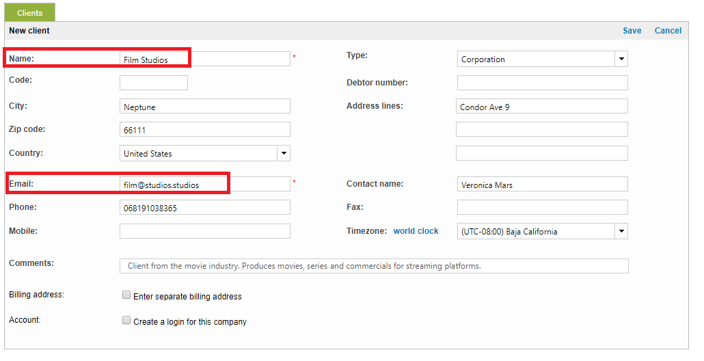Click the empty Code input field
The height and width of the screenshot is (361, 704).
click(154, 83)
